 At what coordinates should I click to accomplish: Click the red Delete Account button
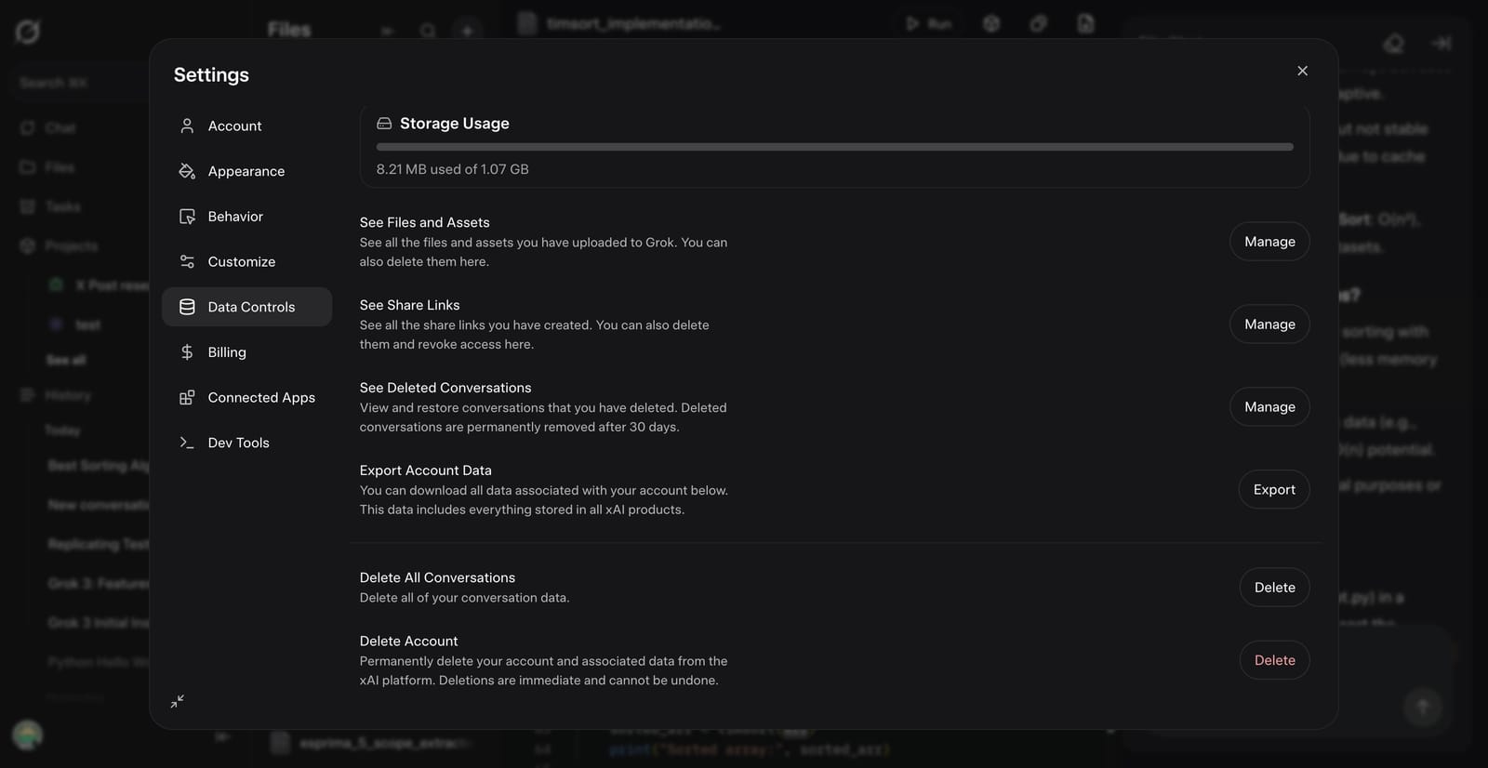coord(1274,659)
